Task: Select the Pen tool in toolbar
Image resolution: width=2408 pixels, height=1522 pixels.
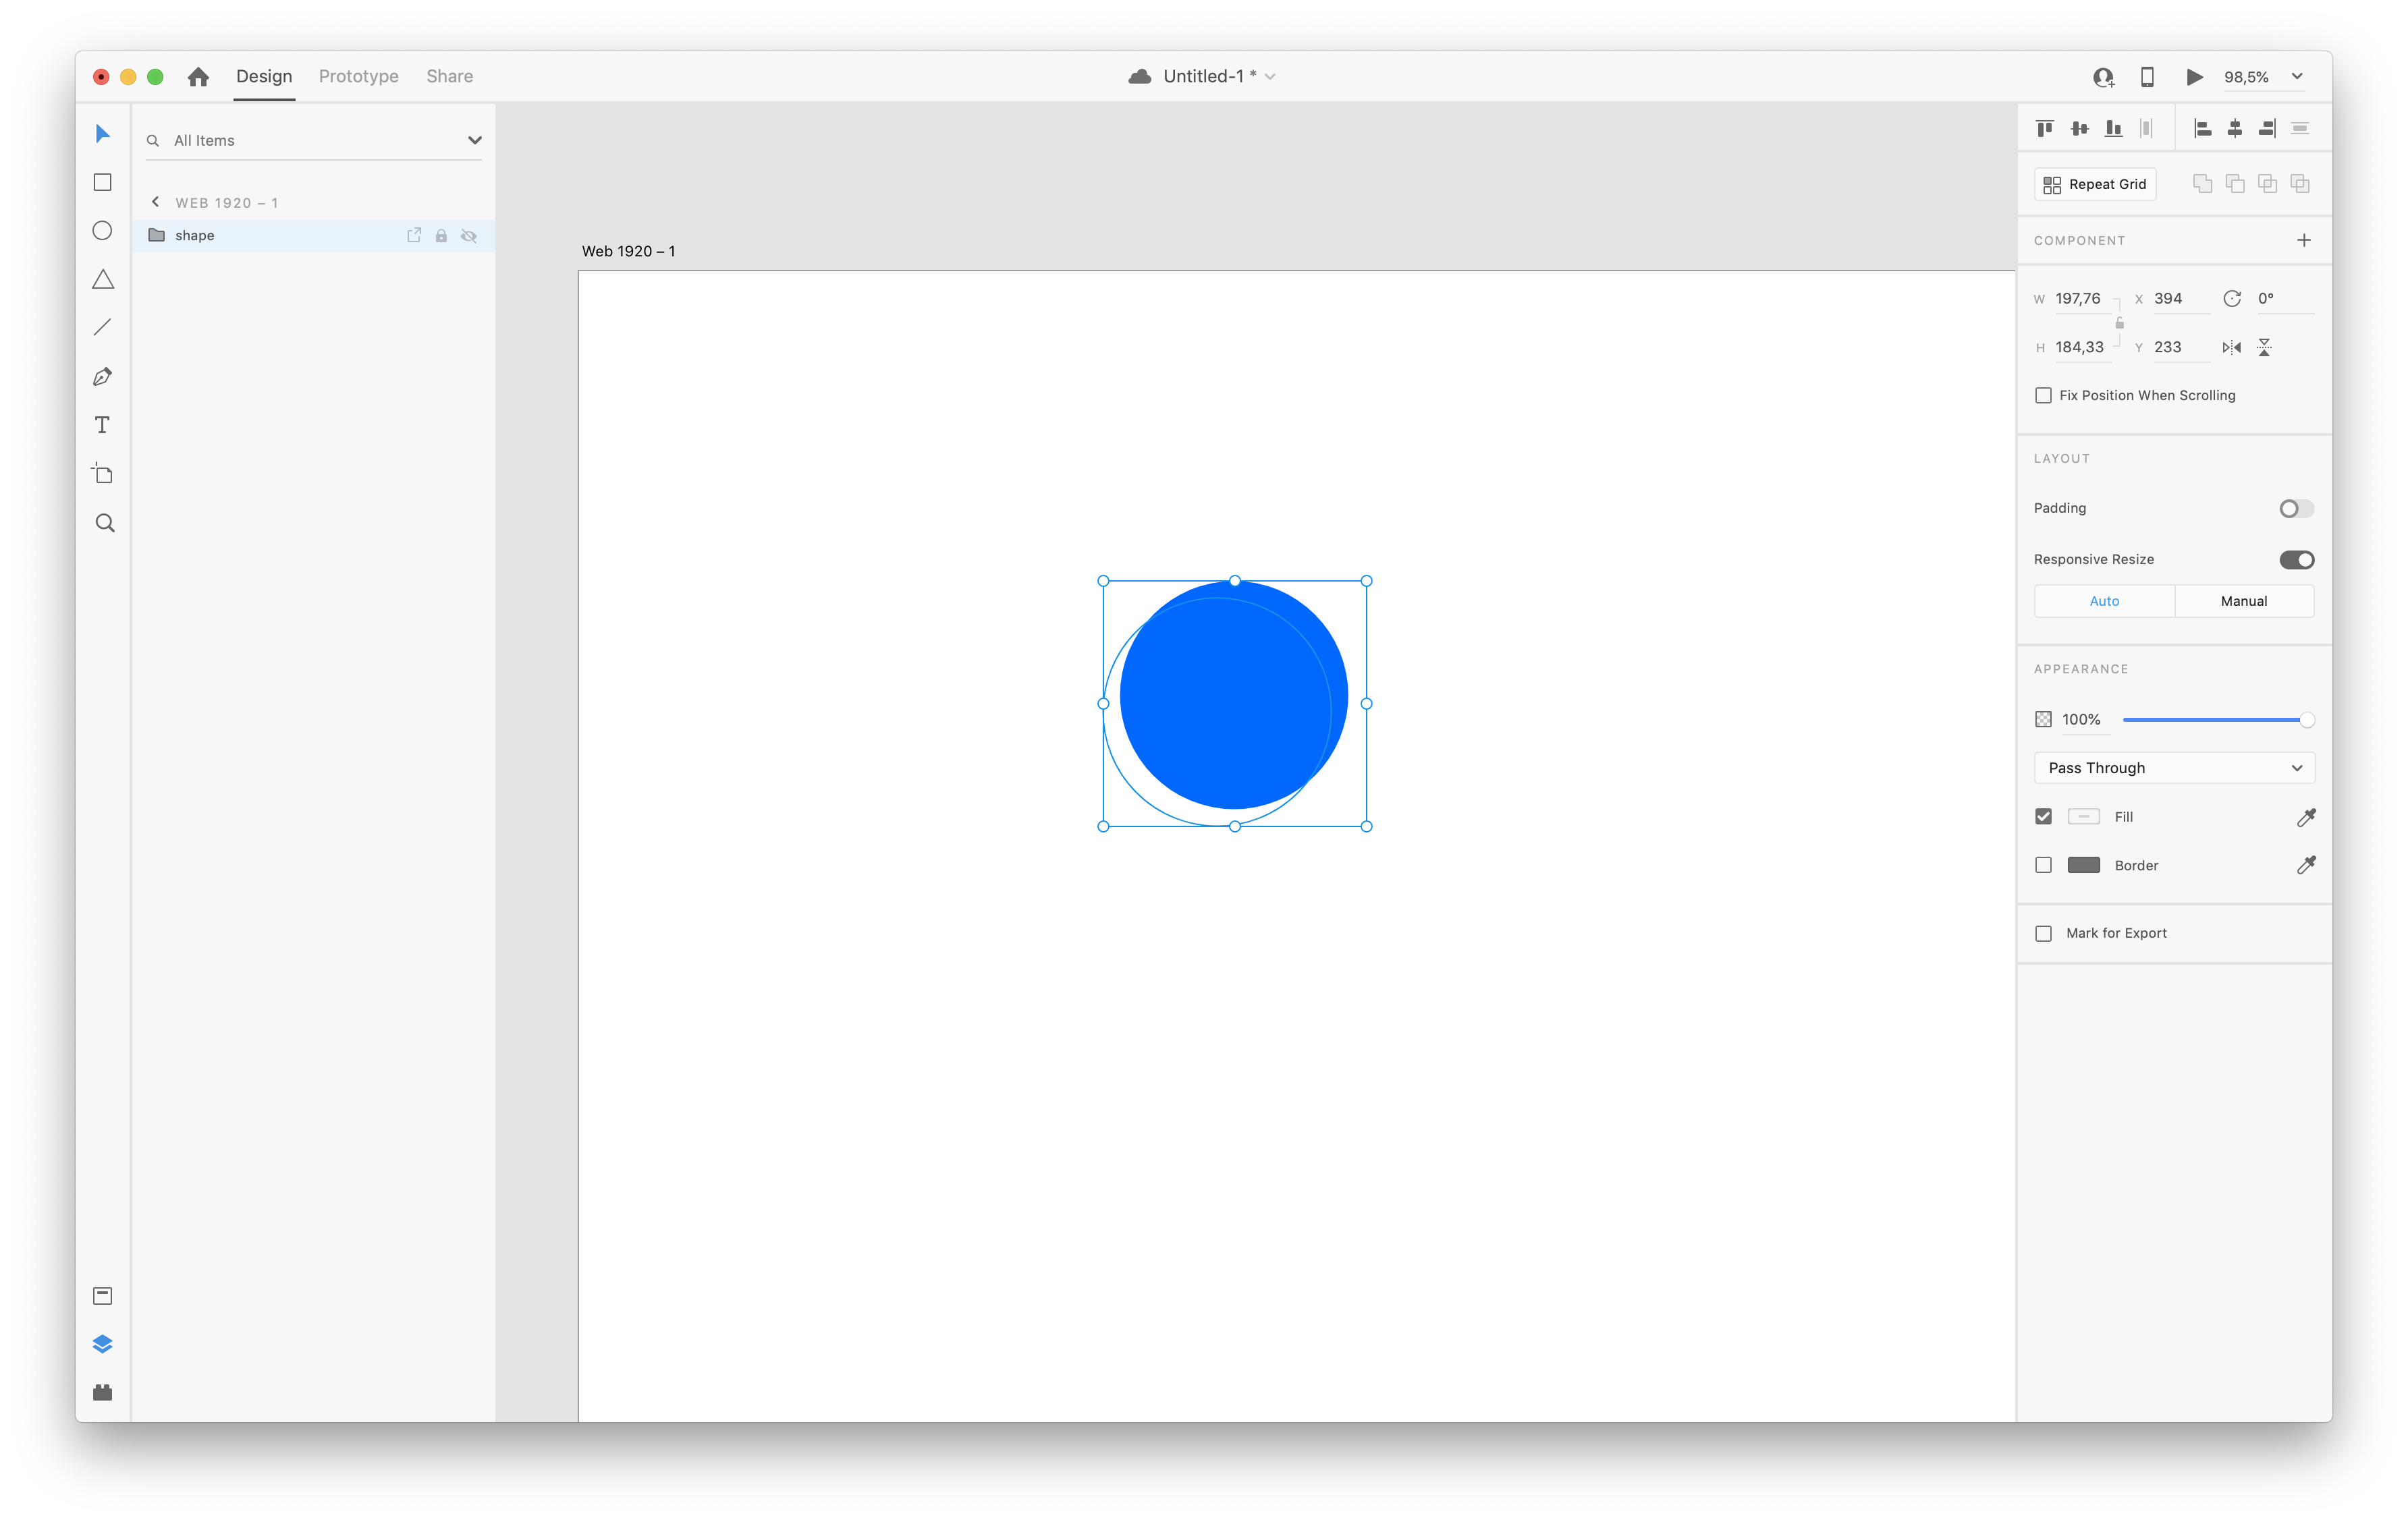Action: (x=100, y=375)
